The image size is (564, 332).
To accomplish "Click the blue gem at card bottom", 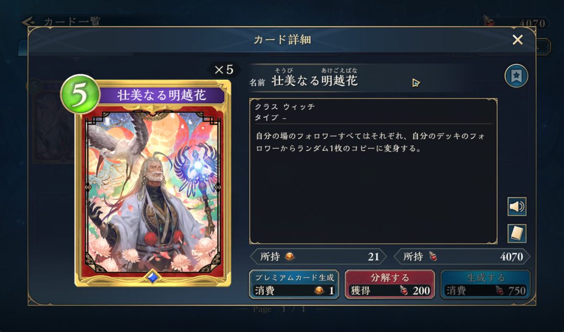I will click(x=152, y=277).
